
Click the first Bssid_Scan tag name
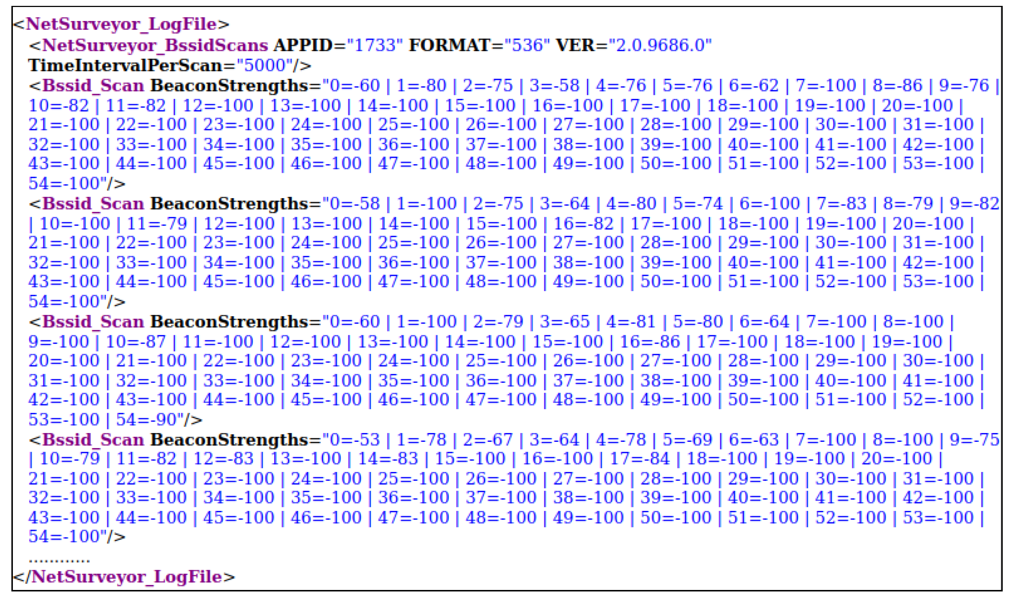click(x=93, y=86)
